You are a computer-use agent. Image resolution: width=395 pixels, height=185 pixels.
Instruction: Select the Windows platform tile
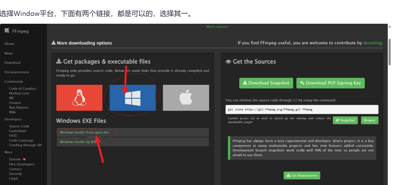click(x=133, y=98)
